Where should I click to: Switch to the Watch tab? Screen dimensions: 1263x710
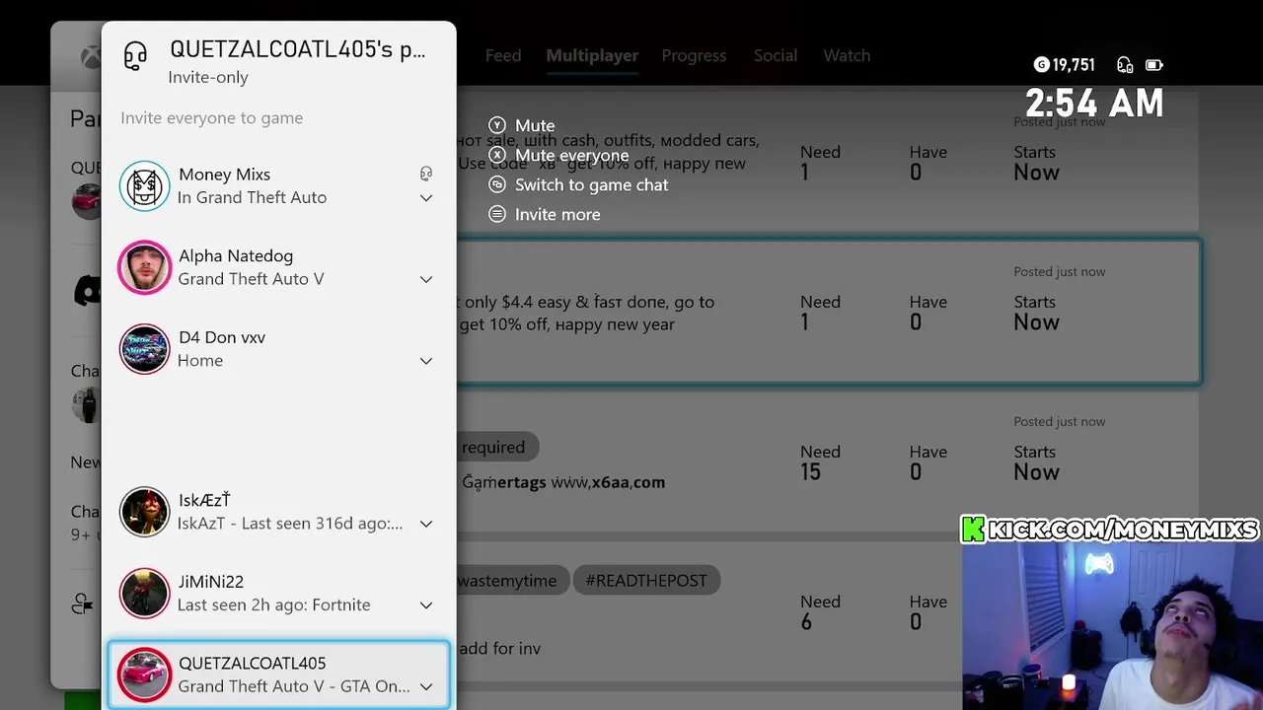pos(847,55)
